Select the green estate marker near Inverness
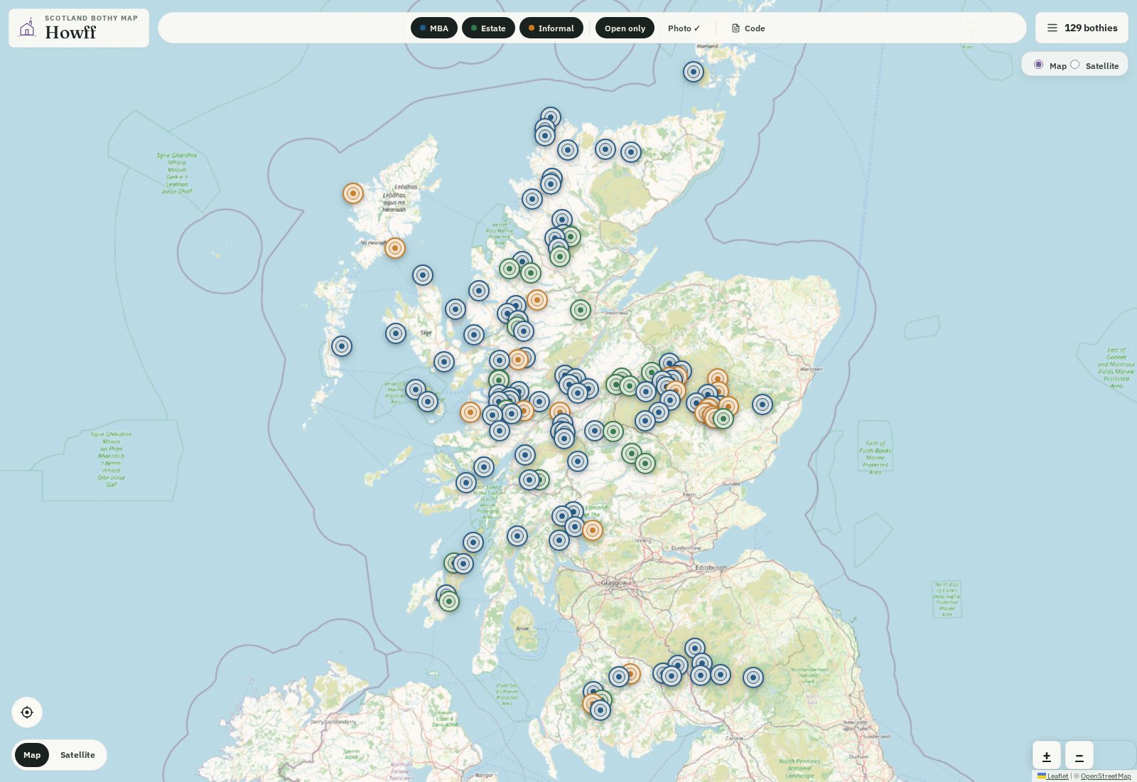This screenshot has height=782, width=1137. [x=581, y=310]
